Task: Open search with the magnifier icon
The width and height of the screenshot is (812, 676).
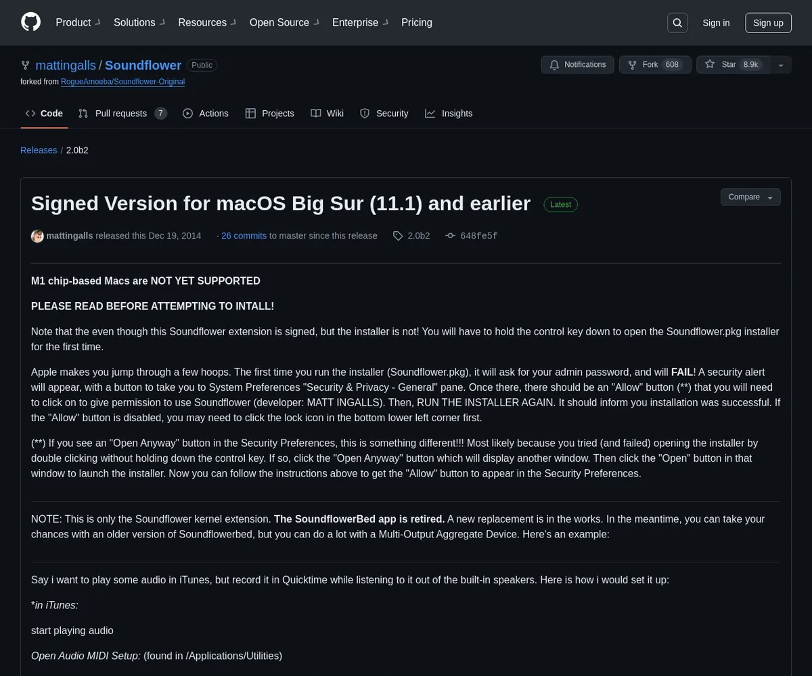Action: pos(677,23)
